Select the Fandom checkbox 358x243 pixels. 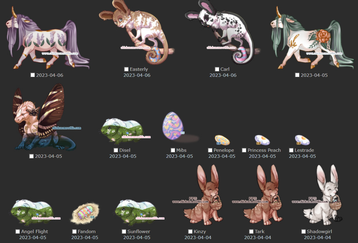tap(74, 231)
